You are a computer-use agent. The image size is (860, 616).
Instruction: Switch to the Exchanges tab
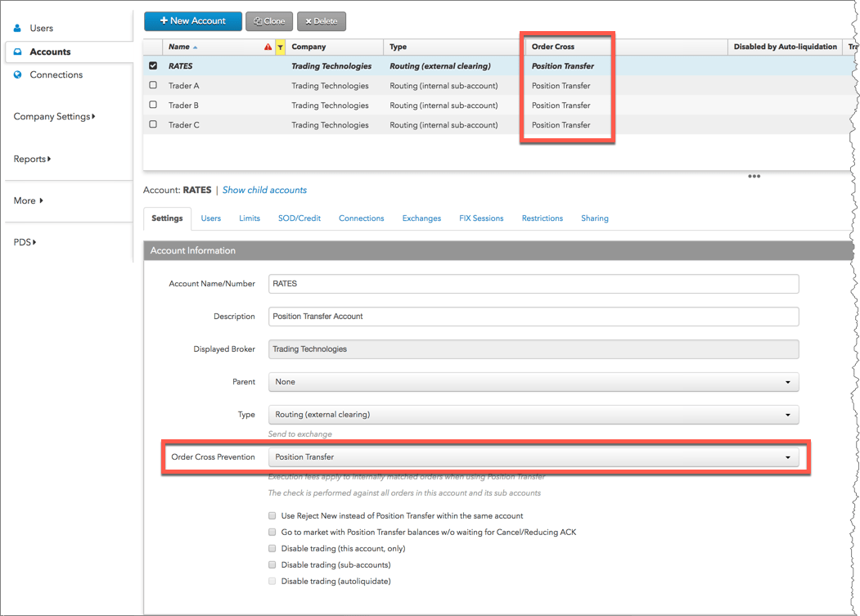421,218
